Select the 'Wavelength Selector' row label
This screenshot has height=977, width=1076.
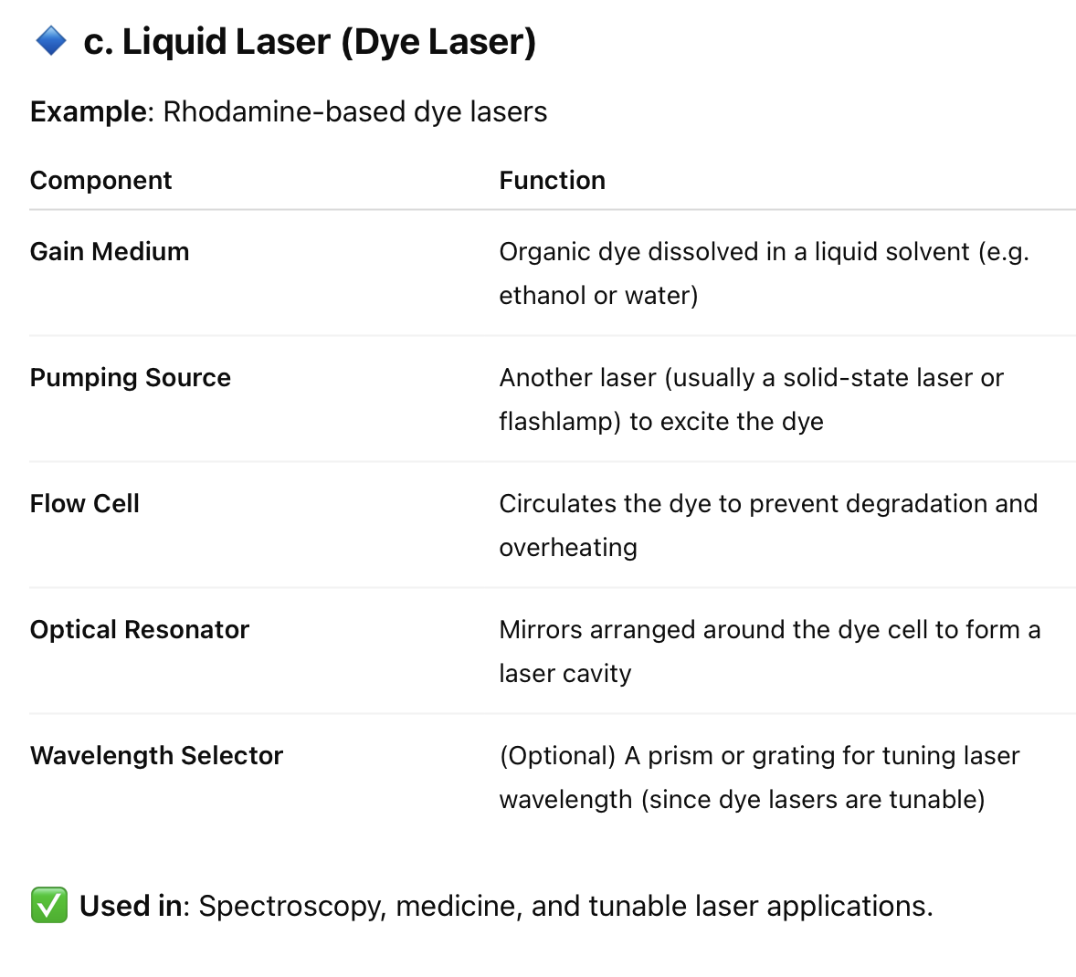156,755
